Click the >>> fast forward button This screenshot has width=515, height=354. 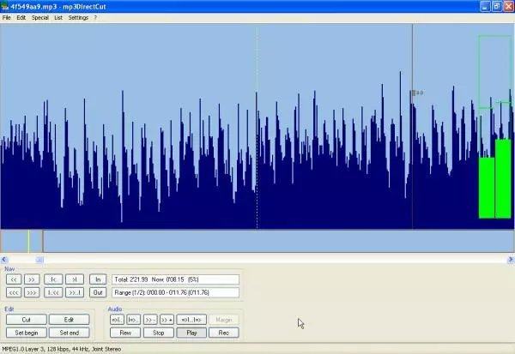click(x=32, y=292)
